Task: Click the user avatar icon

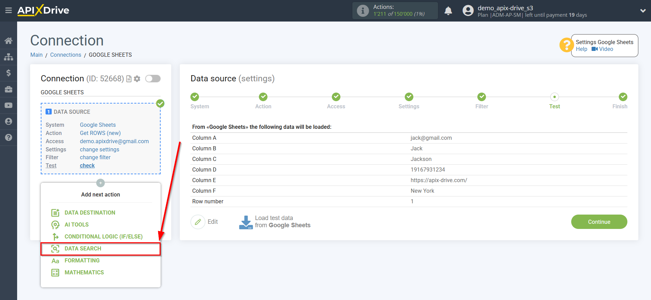Action: [468, 11]
